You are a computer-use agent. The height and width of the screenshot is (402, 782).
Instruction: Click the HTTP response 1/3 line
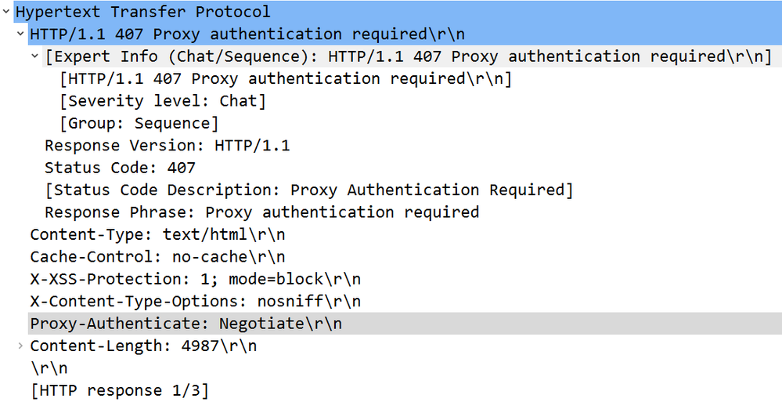[x=119, y=390]
